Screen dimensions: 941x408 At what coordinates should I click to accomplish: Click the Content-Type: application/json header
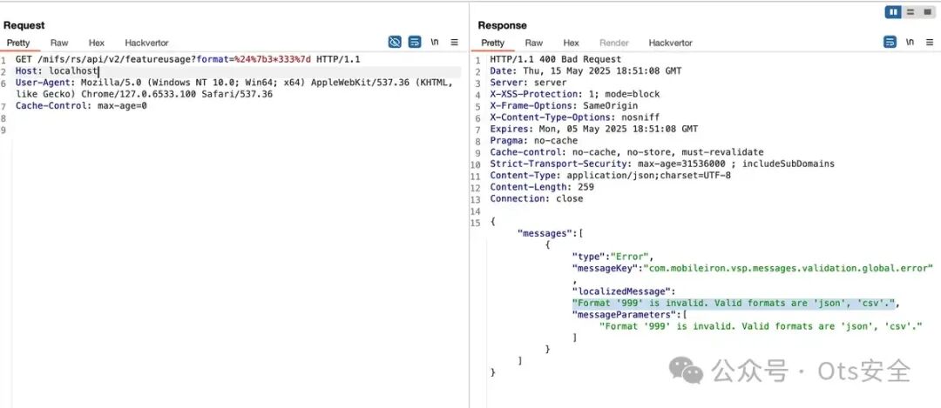610,176
